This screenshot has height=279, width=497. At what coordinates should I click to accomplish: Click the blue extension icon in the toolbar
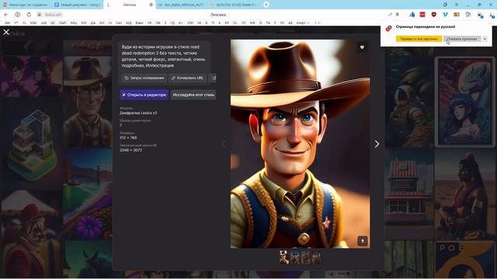pos(412,15)
